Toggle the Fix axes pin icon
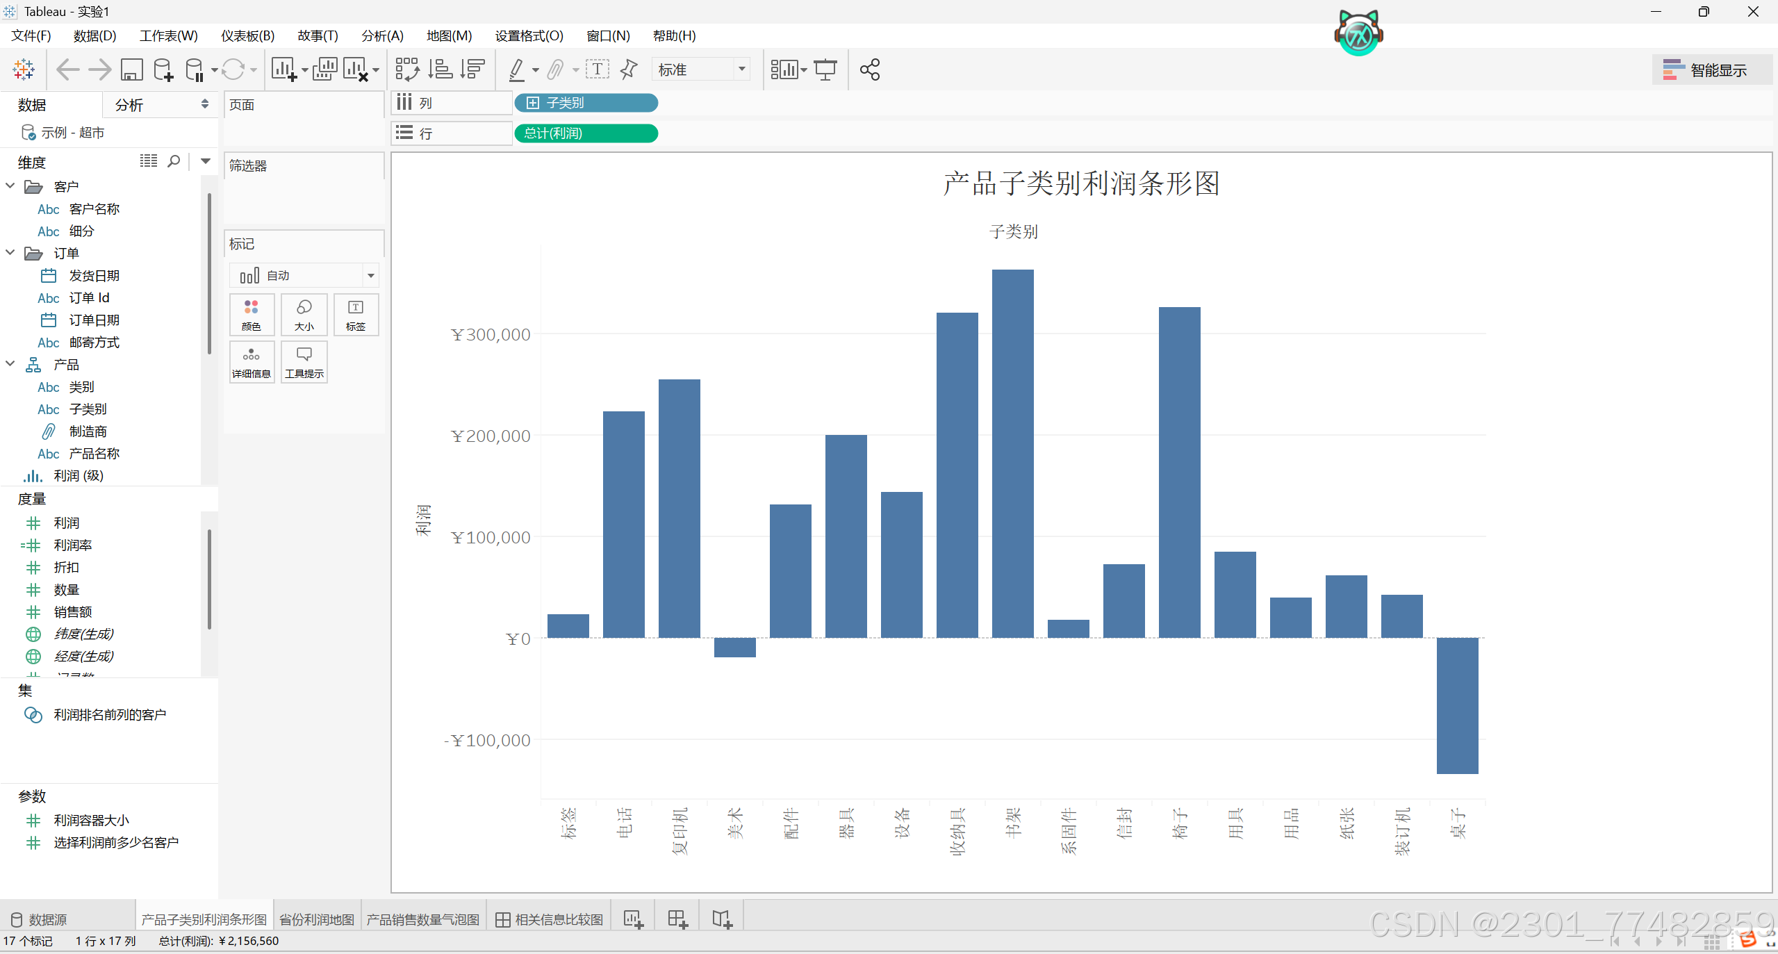 pyautogui.click(x=629, y=69)
